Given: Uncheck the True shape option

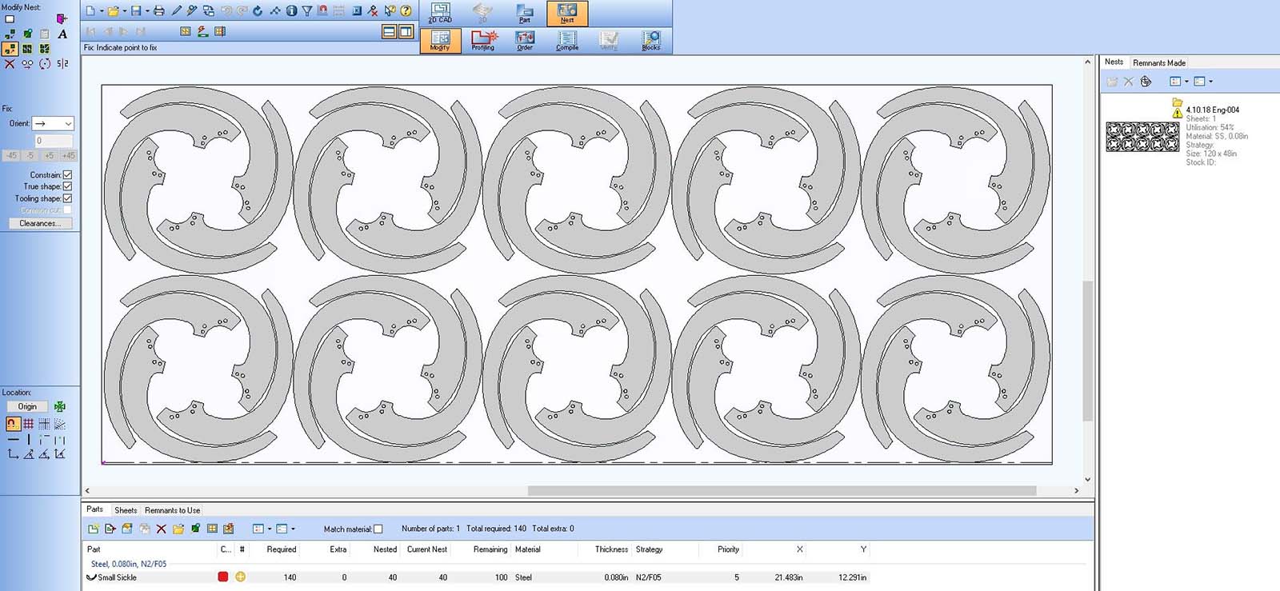Looking at the screenshot, I should coord(67,186).
